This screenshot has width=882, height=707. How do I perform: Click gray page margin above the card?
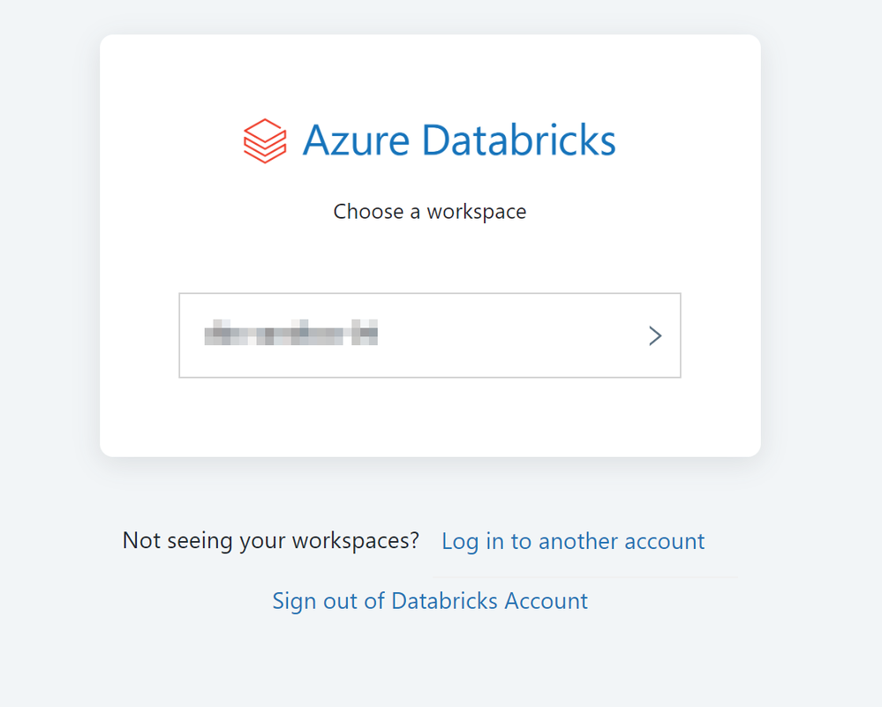click(x=430, y=16)
